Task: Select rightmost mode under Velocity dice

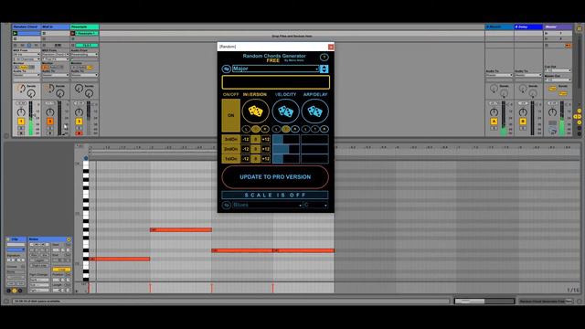Action: coord(294,129)
